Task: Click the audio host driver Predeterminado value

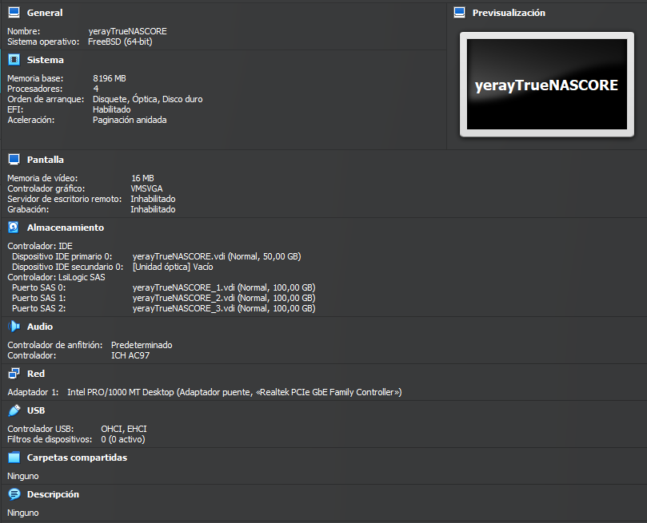Action: pos(142,345)
